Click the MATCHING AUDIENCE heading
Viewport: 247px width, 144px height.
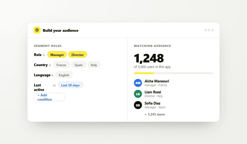(x=152, y=46)
